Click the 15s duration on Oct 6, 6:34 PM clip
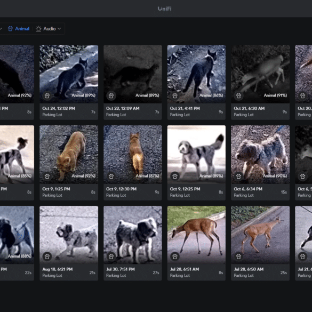 point(284,192)
